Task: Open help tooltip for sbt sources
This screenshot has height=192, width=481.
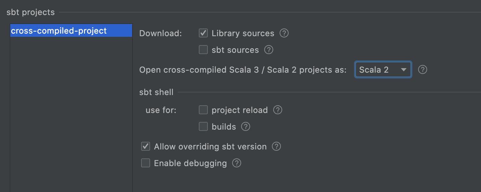Action: [269, 50]
